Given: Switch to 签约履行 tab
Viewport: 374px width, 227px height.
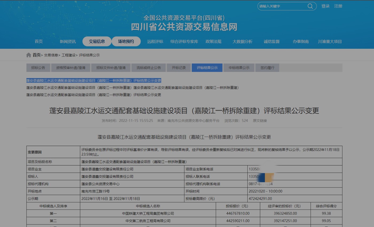Looking at the screenshot, I should click(x=267, y=68).
